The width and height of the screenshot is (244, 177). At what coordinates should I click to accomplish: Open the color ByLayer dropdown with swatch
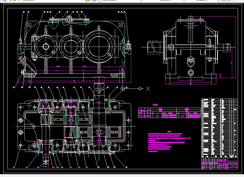[x=121, y=1]
